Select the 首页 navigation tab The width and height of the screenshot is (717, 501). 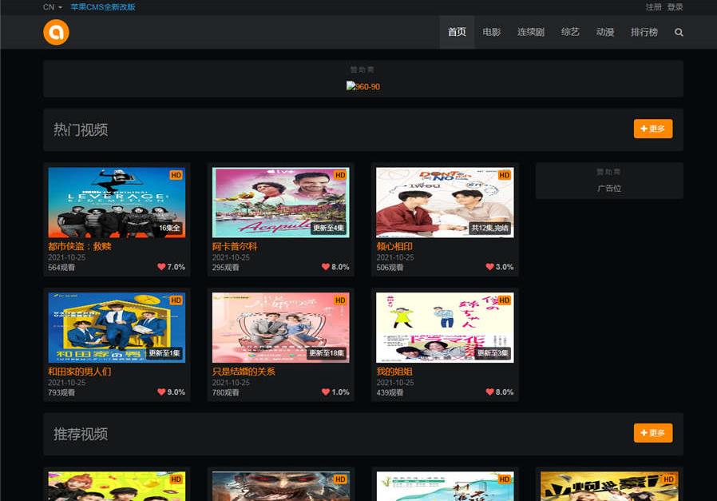(x=457, y=33)
